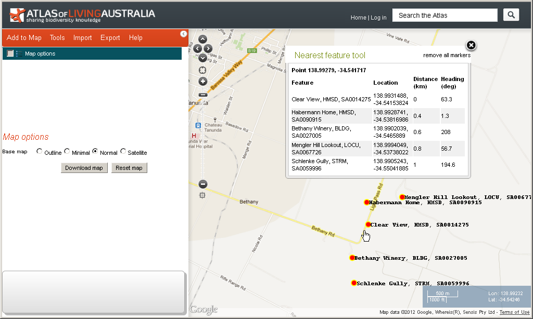Click the Distance (km) column header
533x319 pixels.
[425, 83]
